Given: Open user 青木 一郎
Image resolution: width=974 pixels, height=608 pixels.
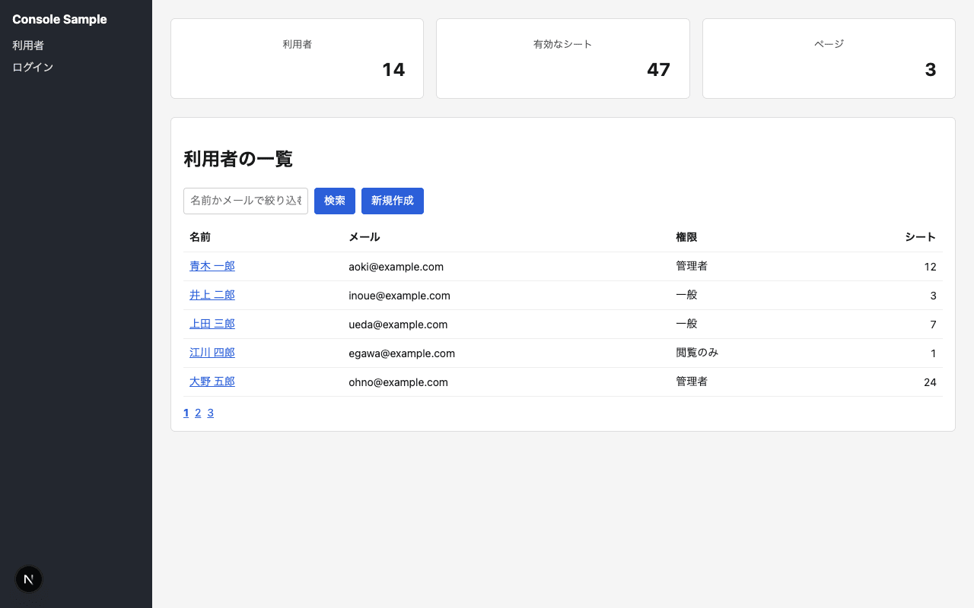Looking at the screenshot, I should 212,266.
